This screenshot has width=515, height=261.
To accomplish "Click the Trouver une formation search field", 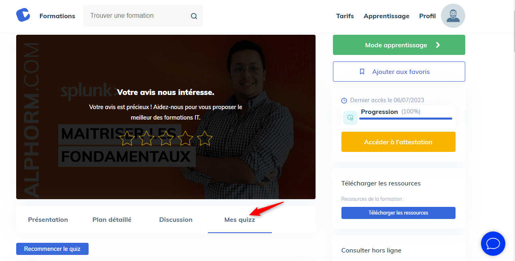I will [143, 16].
